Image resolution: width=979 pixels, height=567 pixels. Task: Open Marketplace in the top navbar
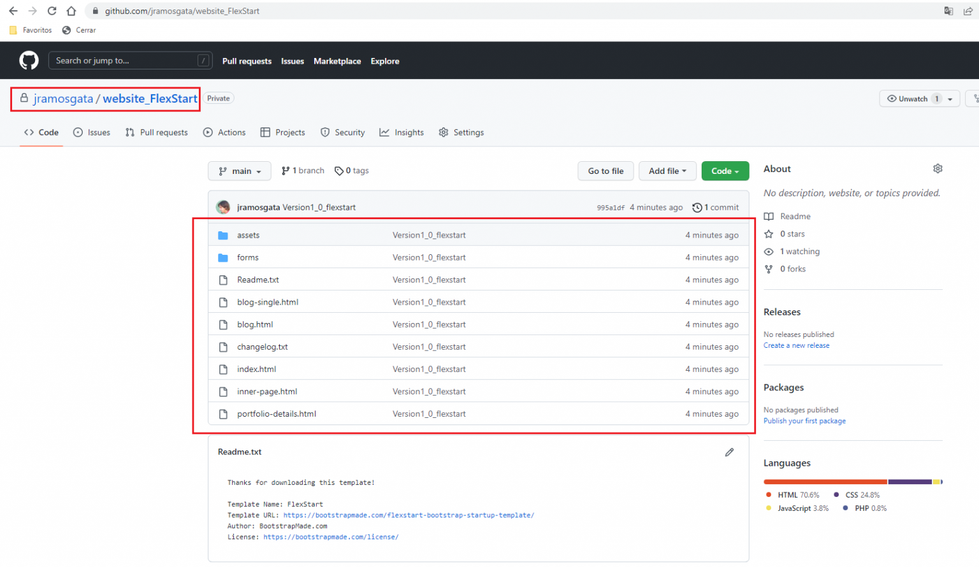click(x=337, y=61)
